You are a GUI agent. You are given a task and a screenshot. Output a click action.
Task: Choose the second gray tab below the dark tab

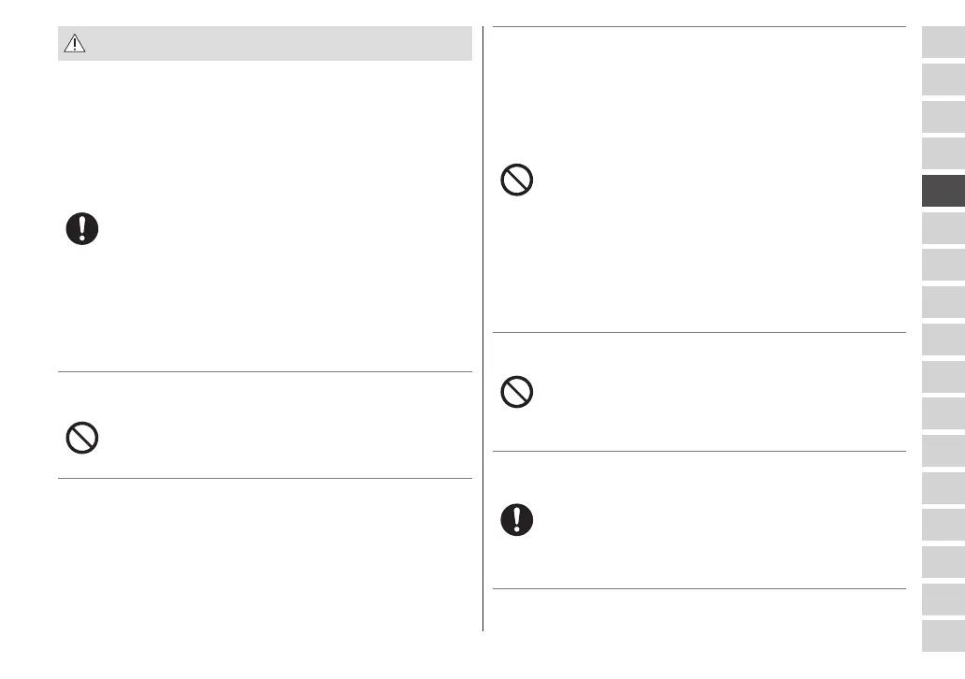point(943,265)
